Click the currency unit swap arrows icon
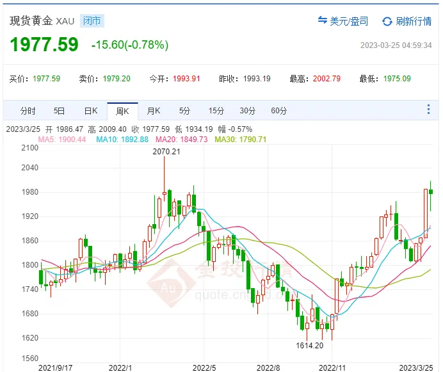Screen dimensions: 443x372 (323, 21)
